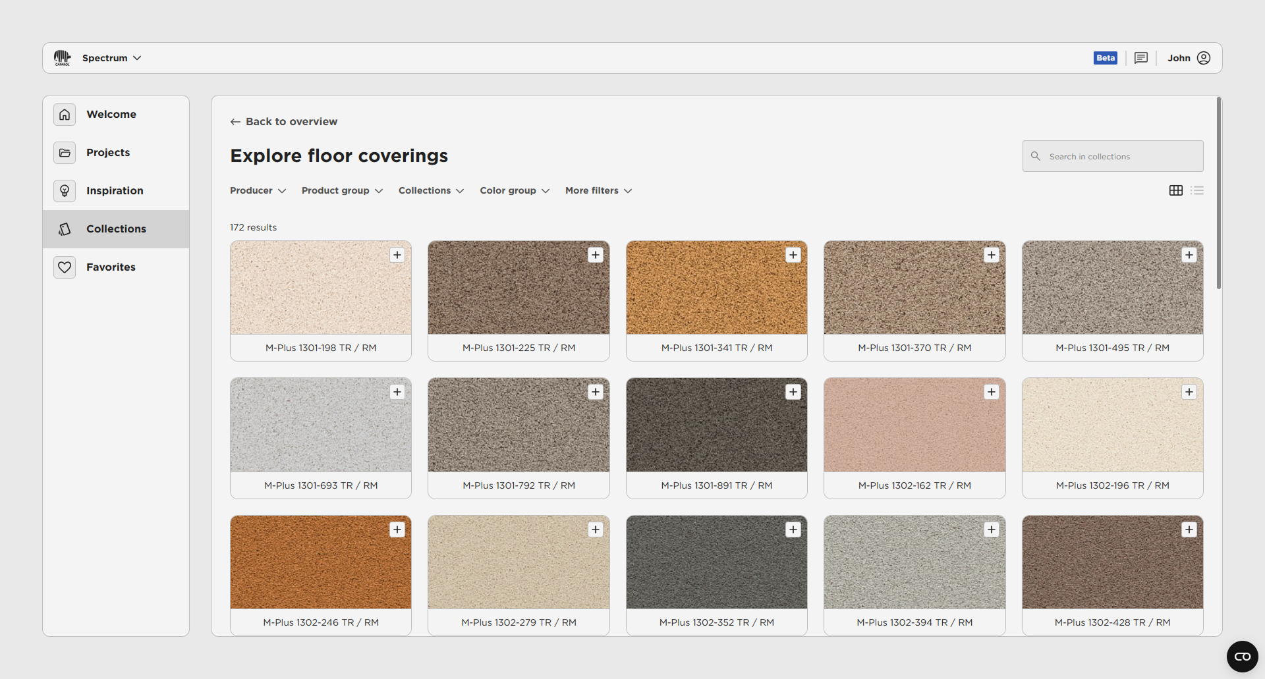
Task: Expand the Producer filter dropdown
Action: point(258,190)
